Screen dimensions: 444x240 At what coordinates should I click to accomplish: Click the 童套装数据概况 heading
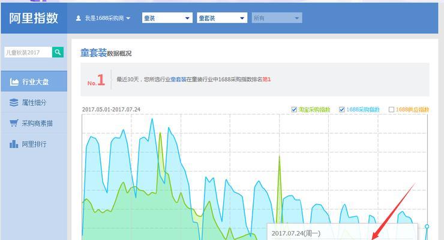click(x=106, y=53)
